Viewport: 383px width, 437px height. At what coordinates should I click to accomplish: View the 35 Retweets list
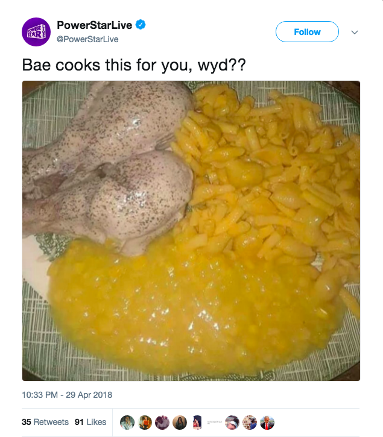(45, 422)
